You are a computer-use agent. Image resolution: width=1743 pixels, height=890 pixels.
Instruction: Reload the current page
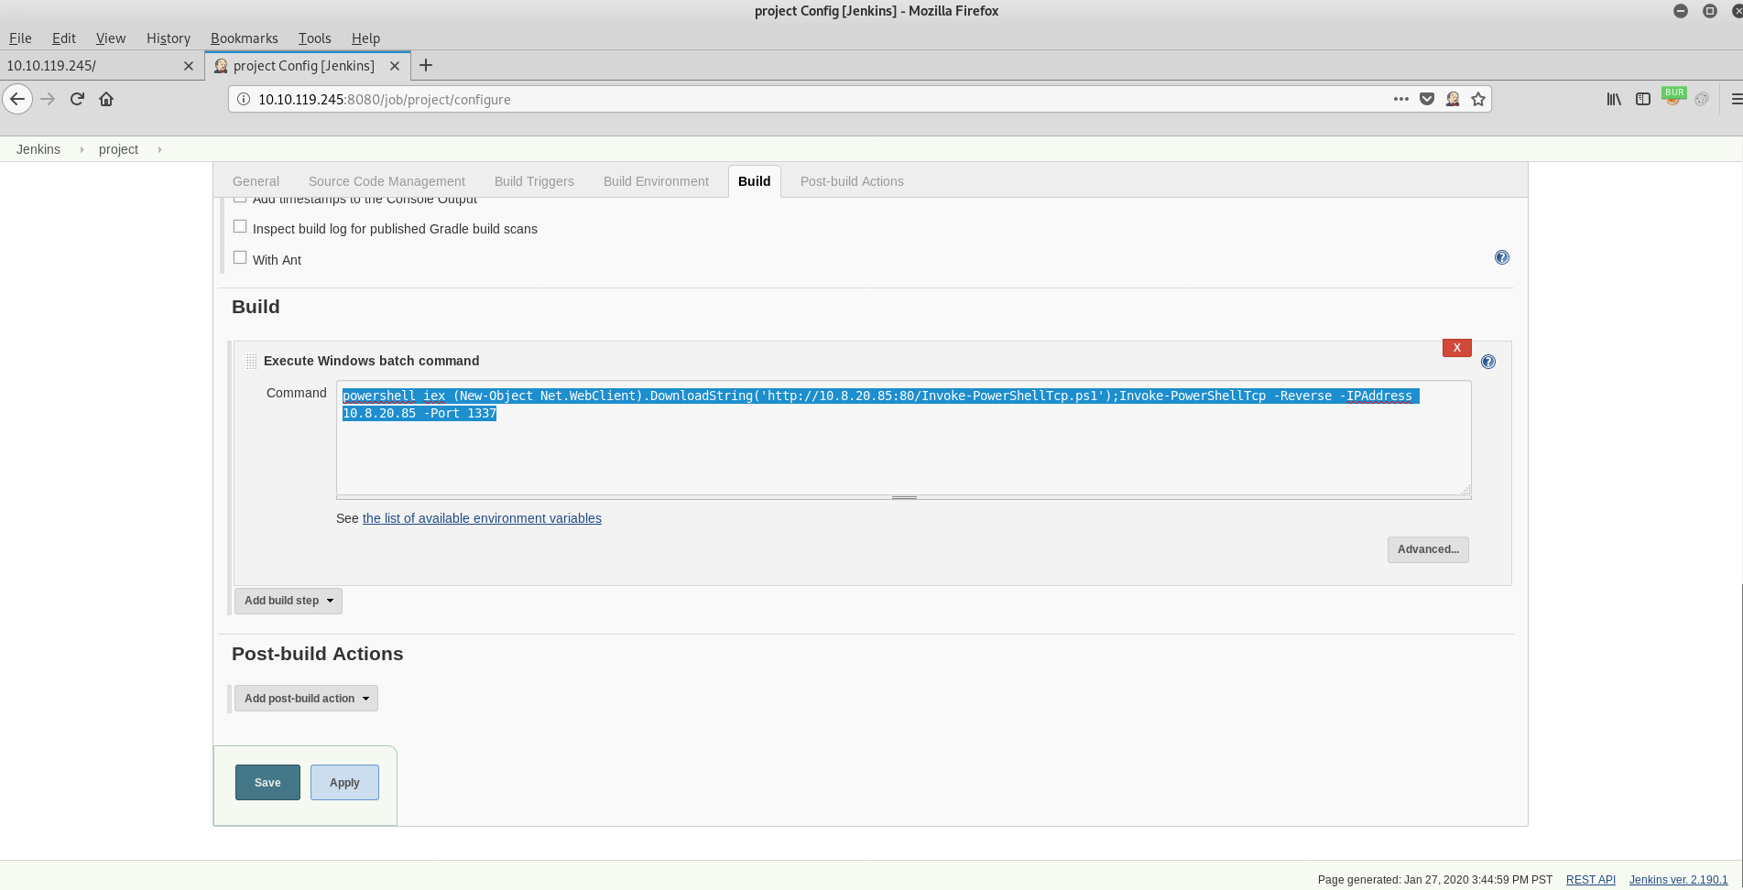(x=77, y=99)
